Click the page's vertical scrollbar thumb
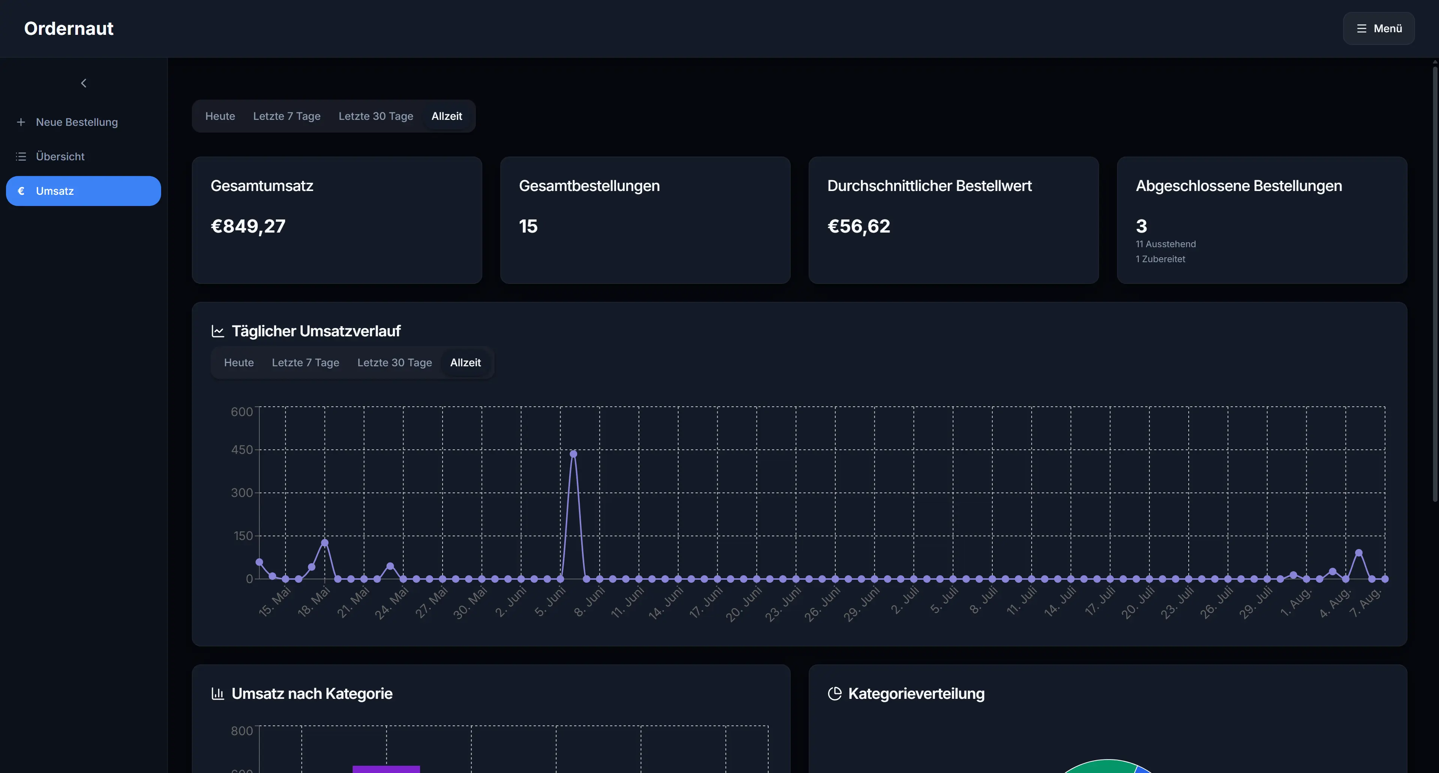1439x773 pixels. (1435, 285)
